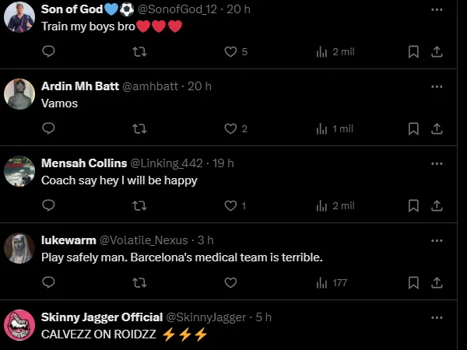Retweet Mensah Collins' tweet

coord(139,205)
